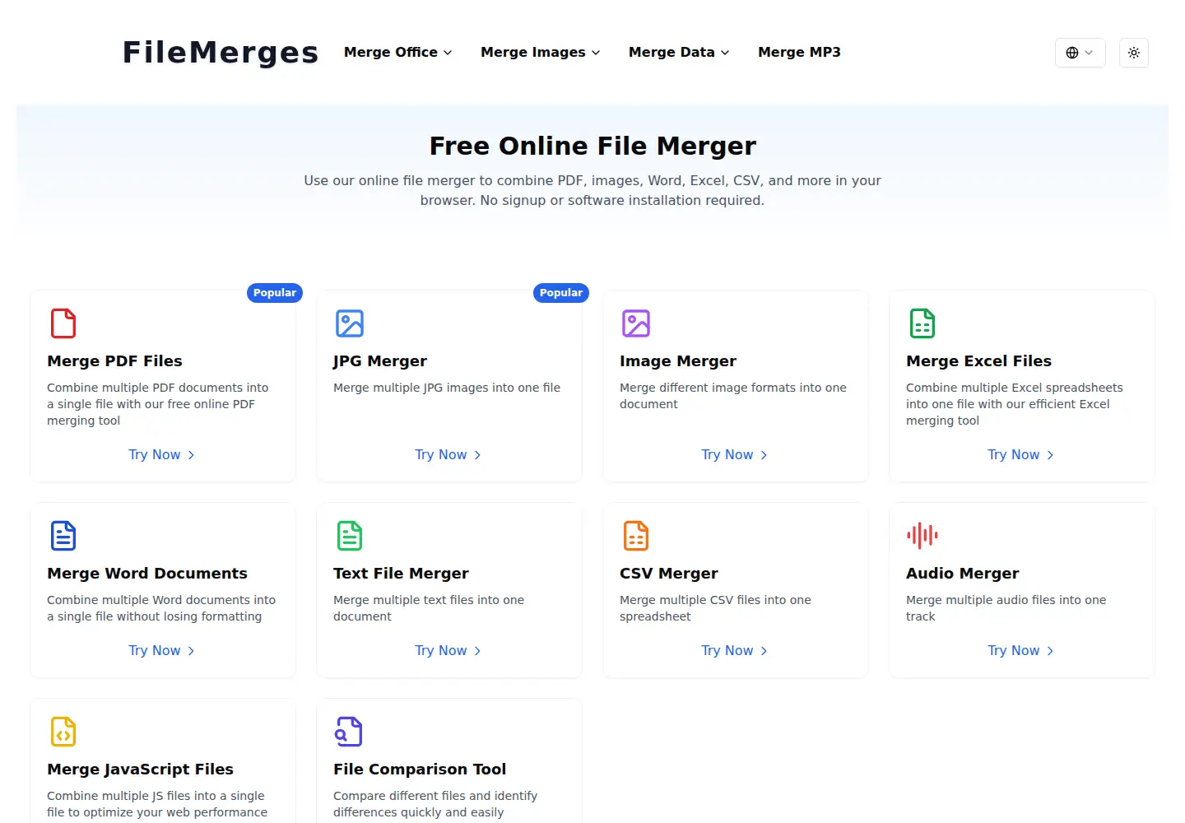The image size is (1185, 823).
Task: Open the File Comparison Tool title
Action: [x=420, y=769]
